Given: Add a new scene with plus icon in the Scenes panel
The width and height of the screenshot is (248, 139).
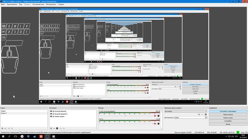Looking at the screenshot, I should tap(2, 128).
